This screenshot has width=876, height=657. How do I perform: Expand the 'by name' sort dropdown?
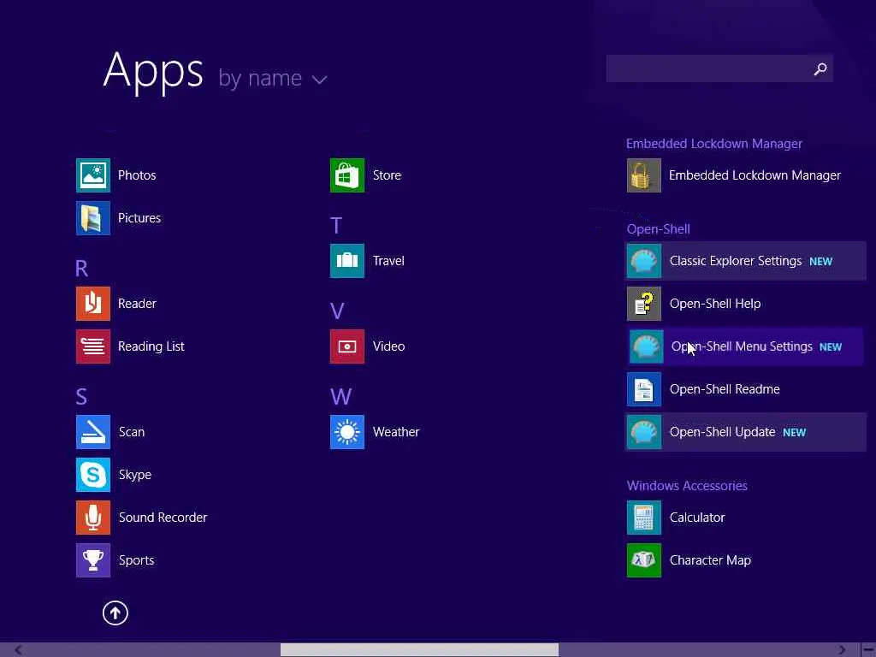point(273,78)
